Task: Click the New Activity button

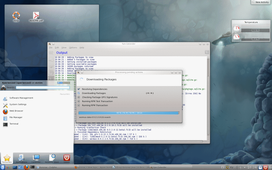Action: pos(261,2)
